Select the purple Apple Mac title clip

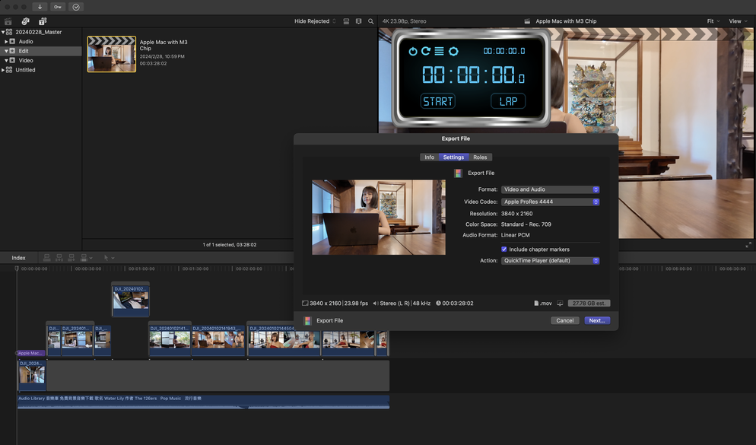pyautogui.click(x=30, y=354)
